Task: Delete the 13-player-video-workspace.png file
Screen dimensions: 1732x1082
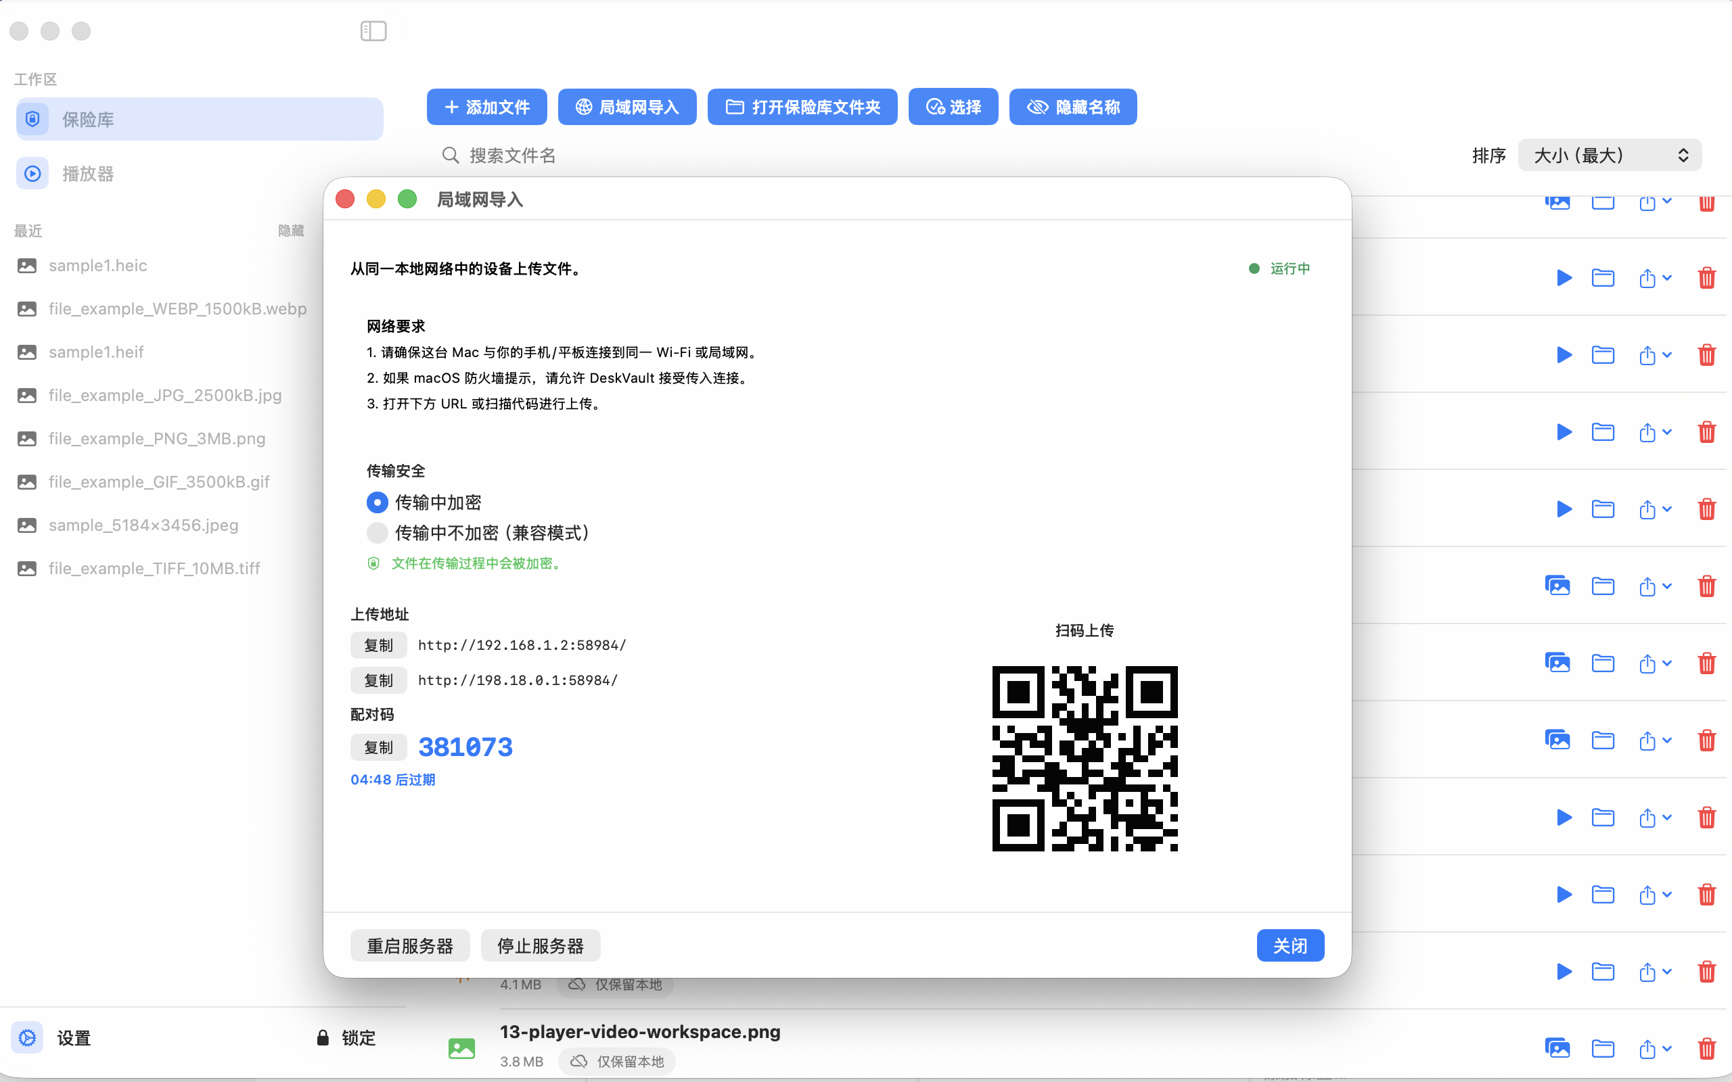Action: tap(1707, 1048)
